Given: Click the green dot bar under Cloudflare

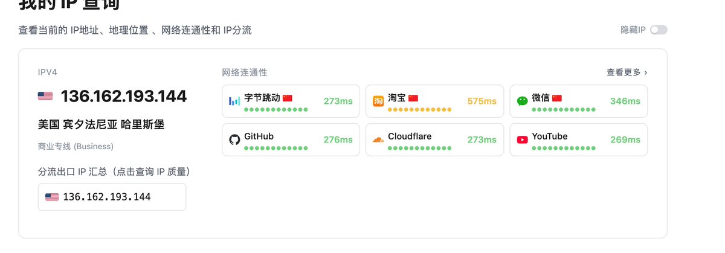Looking at the screenshot, I should click(420, 148).
